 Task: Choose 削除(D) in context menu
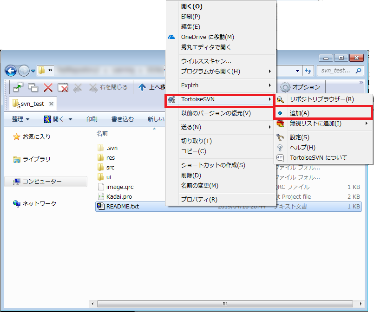[x=220, y=175]
